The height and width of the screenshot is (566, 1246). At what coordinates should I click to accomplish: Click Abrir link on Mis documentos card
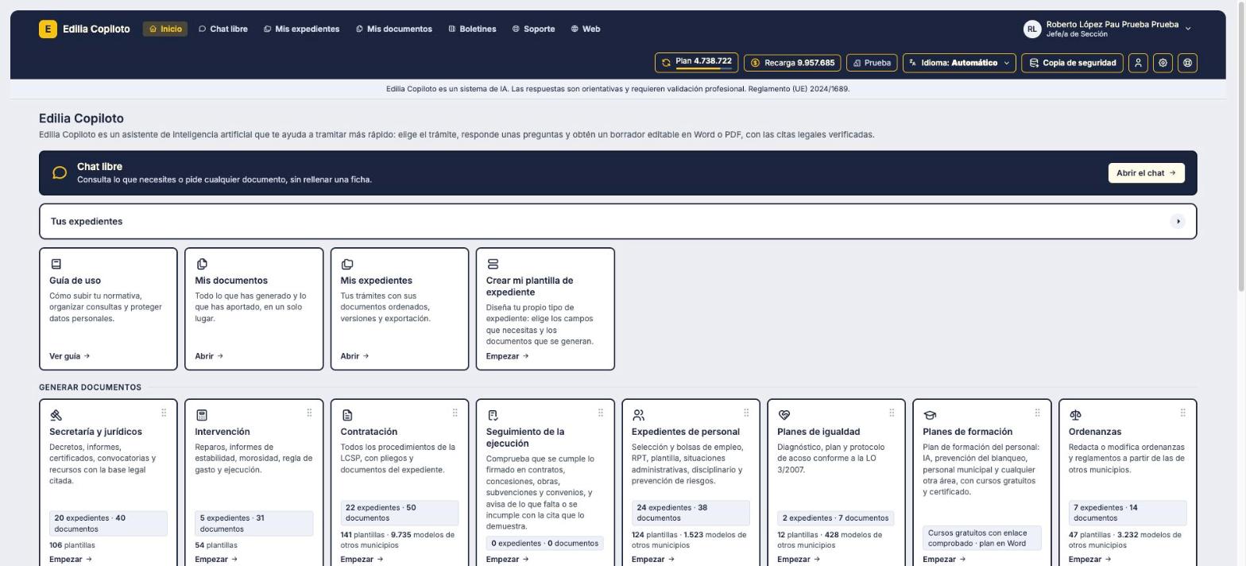click(x=209, y=356)
